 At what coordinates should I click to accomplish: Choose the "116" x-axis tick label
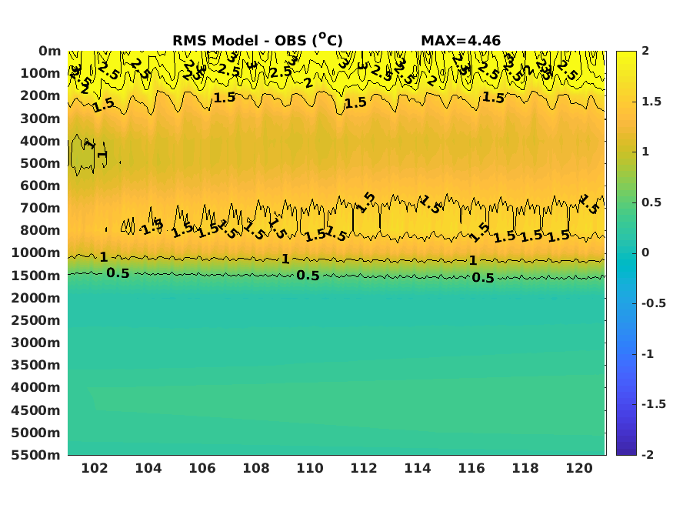click(x=471, y=468)
